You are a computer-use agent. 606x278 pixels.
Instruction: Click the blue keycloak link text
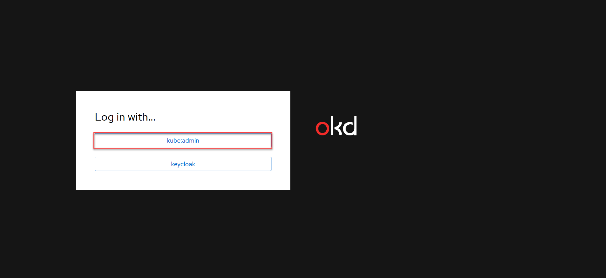pos(183,164)
